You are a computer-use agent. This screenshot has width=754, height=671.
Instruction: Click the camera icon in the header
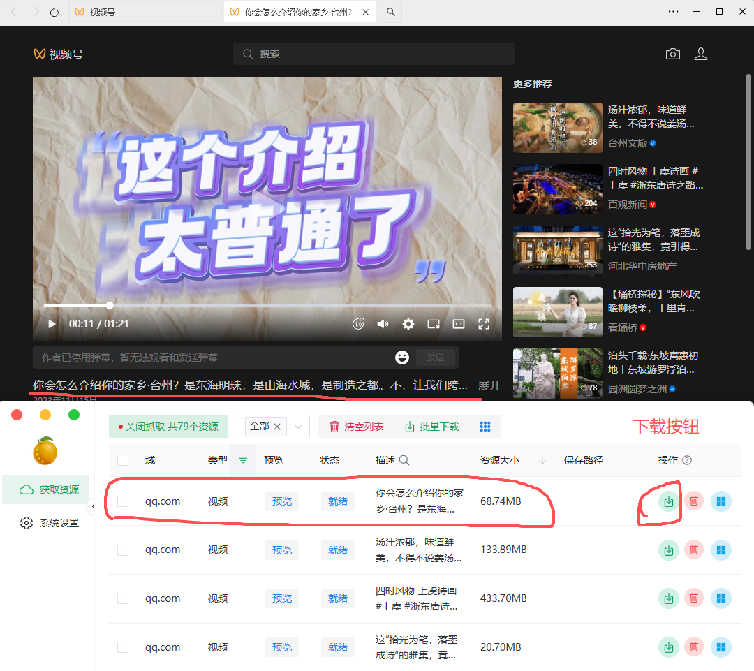[x=672, y=53]
